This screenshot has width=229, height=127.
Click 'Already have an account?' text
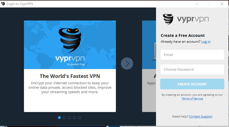click(x=181, y=42)
